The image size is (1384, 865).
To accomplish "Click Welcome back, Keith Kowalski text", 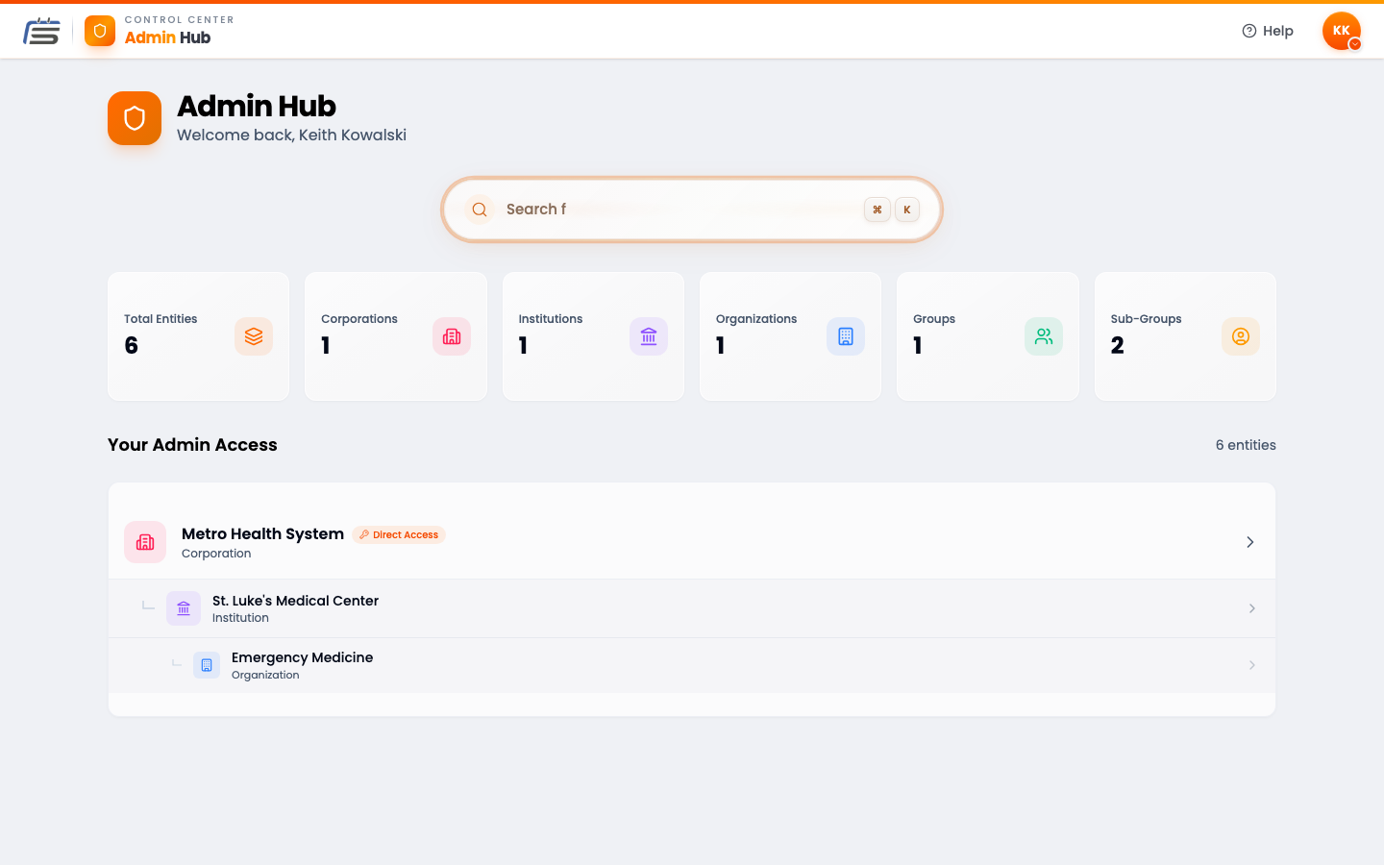I will 291,136.
